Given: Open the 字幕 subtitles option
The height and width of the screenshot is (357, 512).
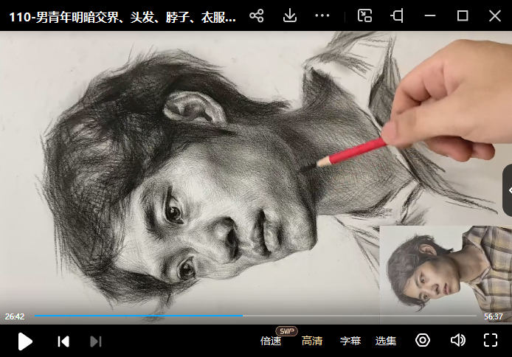Looking at the screenshot, I should coord(350,341).
